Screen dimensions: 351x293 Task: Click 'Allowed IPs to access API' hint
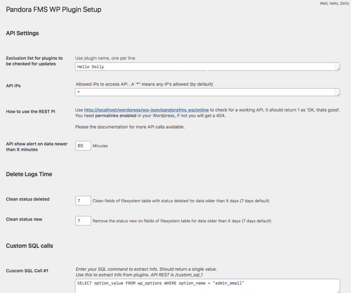tap(144, 84)
